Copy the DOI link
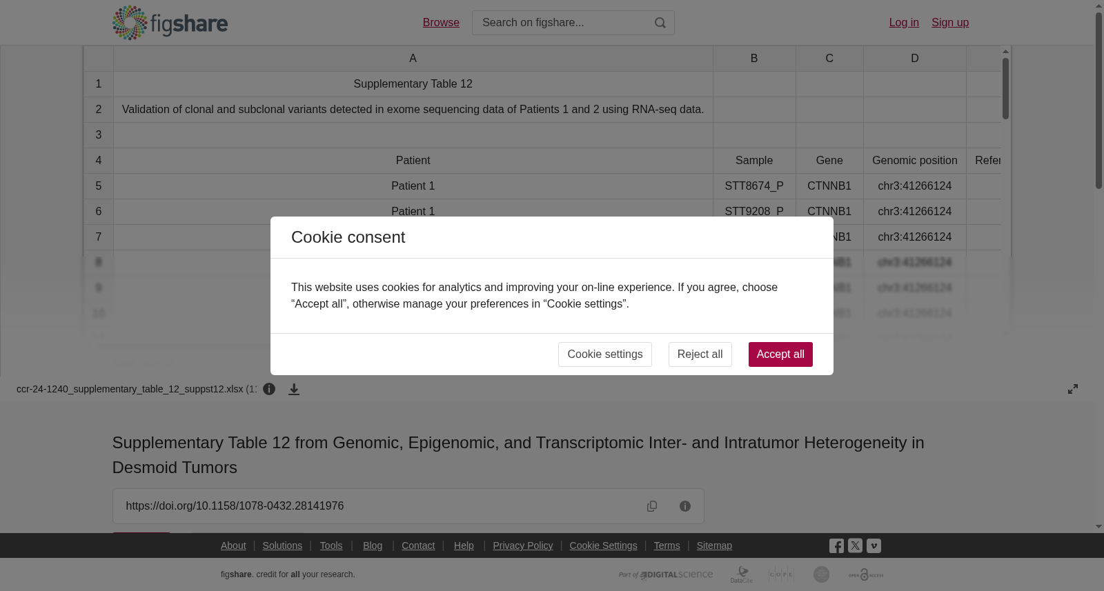The image size is (1104, 591). 652,506
